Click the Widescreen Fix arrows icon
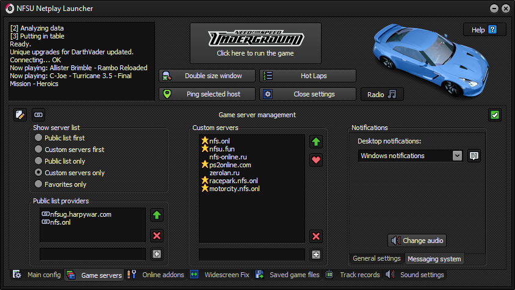The image size is (515, 290). 194,275
